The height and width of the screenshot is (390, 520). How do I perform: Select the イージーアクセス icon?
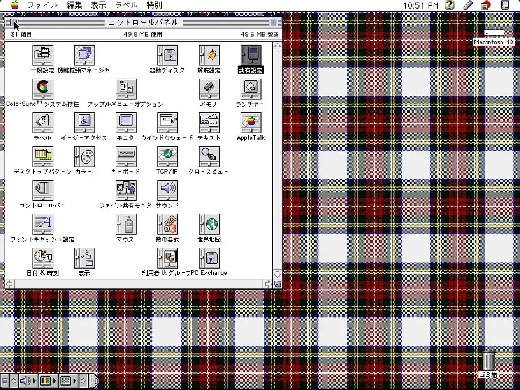pos(84,123)
